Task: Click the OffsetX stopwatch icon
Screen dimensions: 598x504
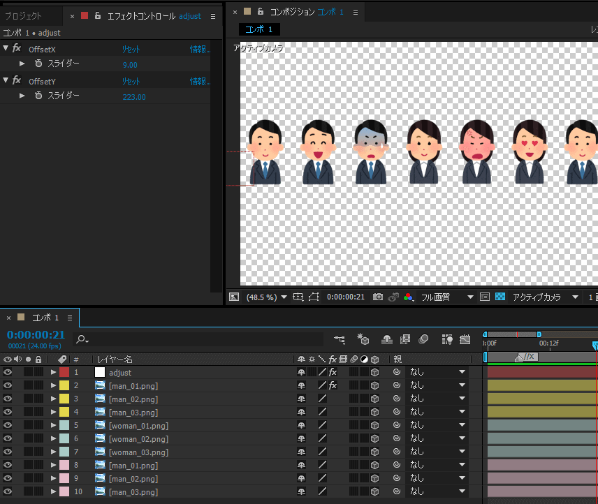Action: pos(38,64)
